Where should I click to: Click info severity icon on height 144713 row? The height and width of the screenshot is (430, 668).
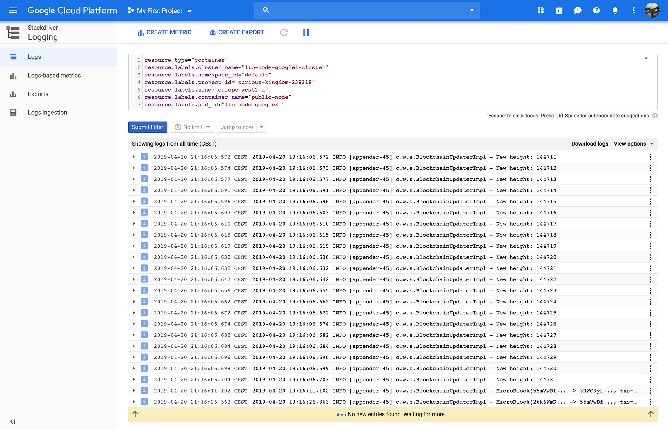[144, 179]
